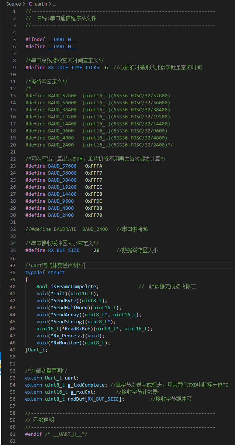The height and width of the screenshot is (445, 235).
Task: Click '#define __UART_H__' on line 6
Action: point(51,46)
